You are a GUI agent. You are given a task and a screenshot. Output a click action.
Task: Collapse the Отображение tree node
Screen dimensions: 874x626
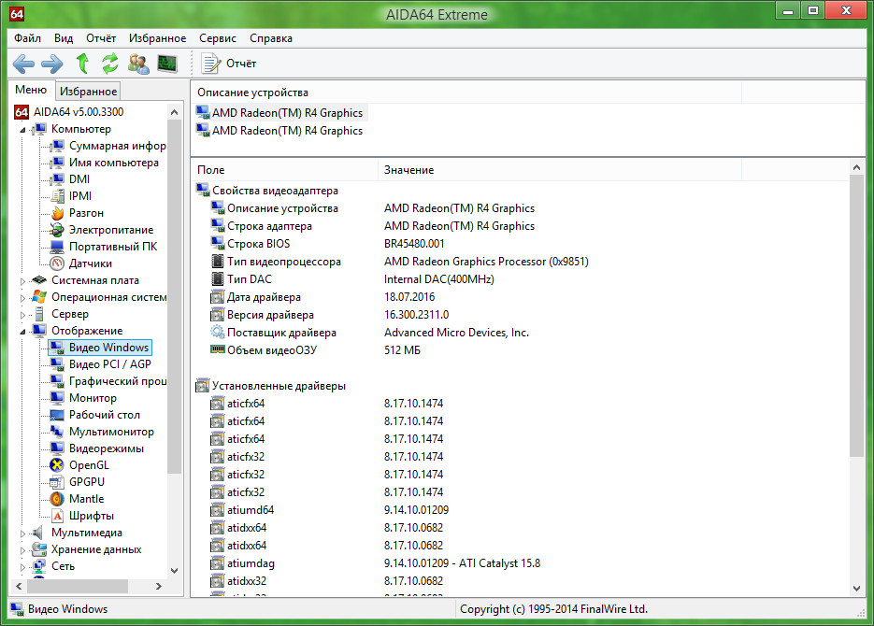pos(23,331)
